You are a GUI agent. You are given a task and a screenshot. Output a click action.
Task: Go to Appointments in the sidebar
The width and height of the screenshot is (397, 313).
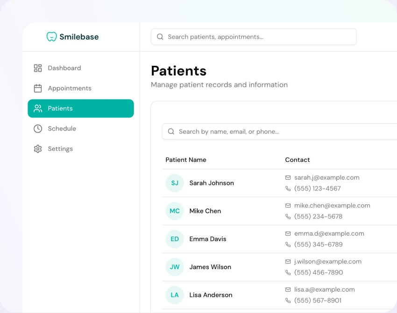(x=81, y=88)
